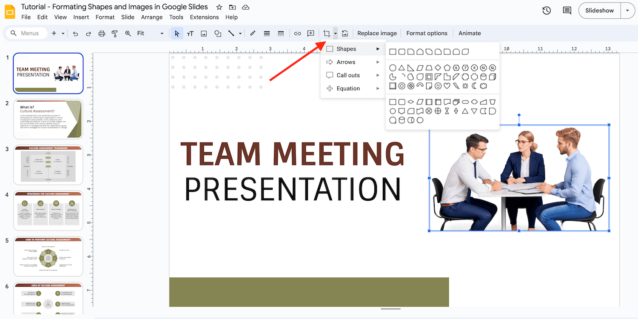
Task: Click the Replace image button
Action: click(x=377, y=33)
